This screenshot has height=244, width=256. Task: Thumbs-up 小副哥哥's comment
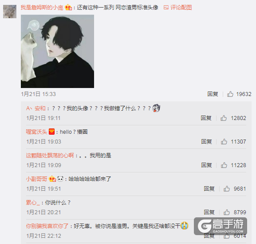227,189
